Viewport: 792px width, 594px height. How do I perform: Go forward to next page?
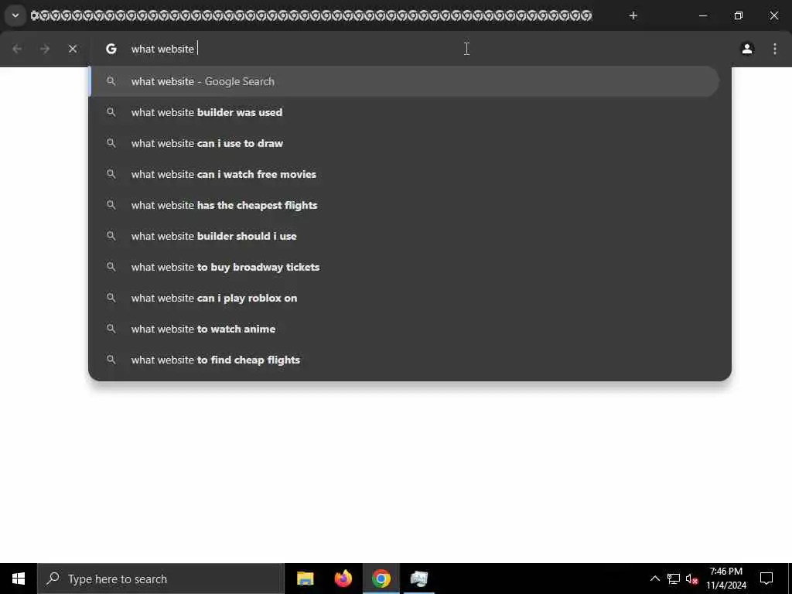tap(45, 49)
